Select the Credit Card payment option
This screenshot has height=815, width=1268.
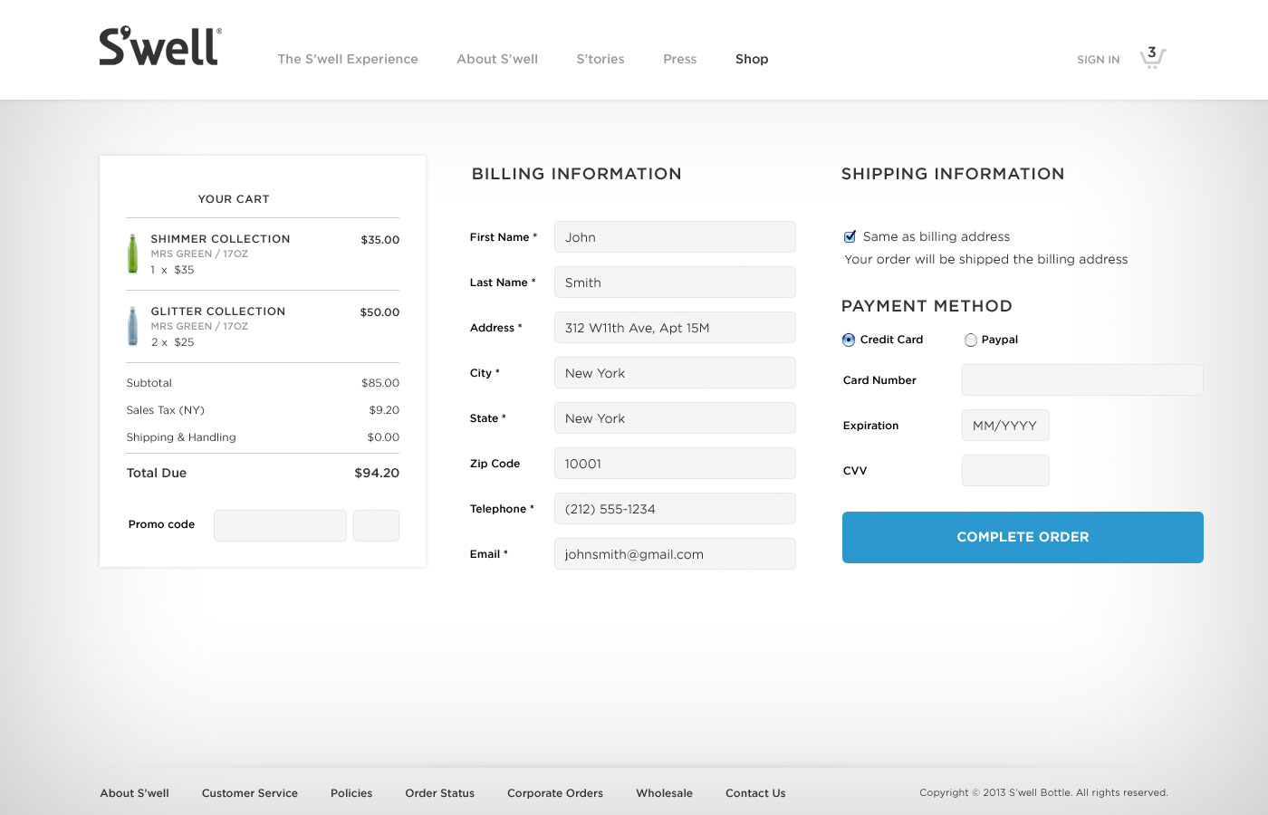[849, 340]
